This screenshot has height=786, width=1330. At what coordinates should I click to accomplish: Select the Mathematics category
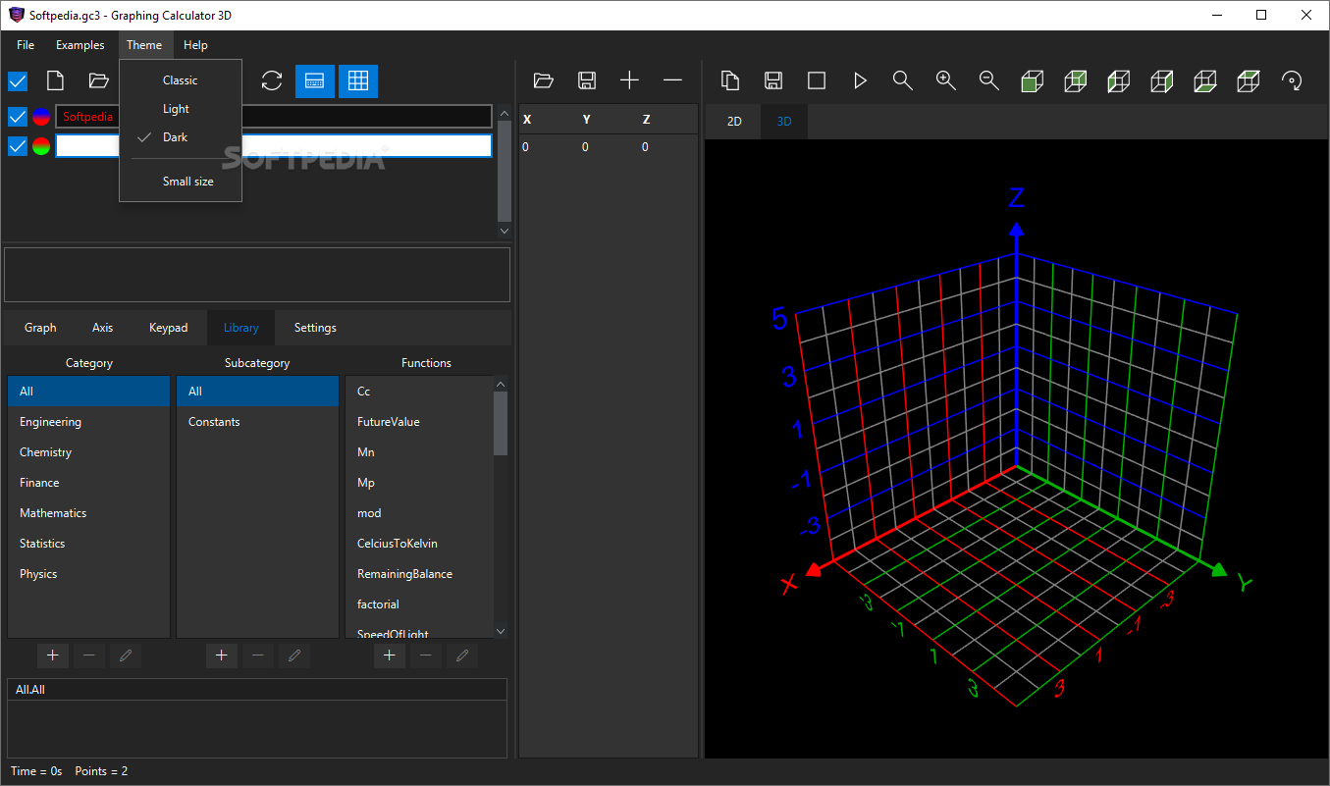88,513
